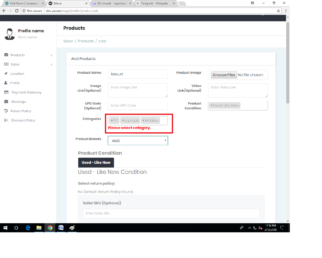Remove the Laptops category tag
322x258 pixels.
pos(123,120)
